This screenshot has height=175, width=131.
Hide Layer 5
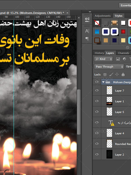coord(97,111)
